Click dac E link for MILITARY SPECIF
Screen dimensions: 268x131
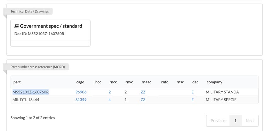193,100
